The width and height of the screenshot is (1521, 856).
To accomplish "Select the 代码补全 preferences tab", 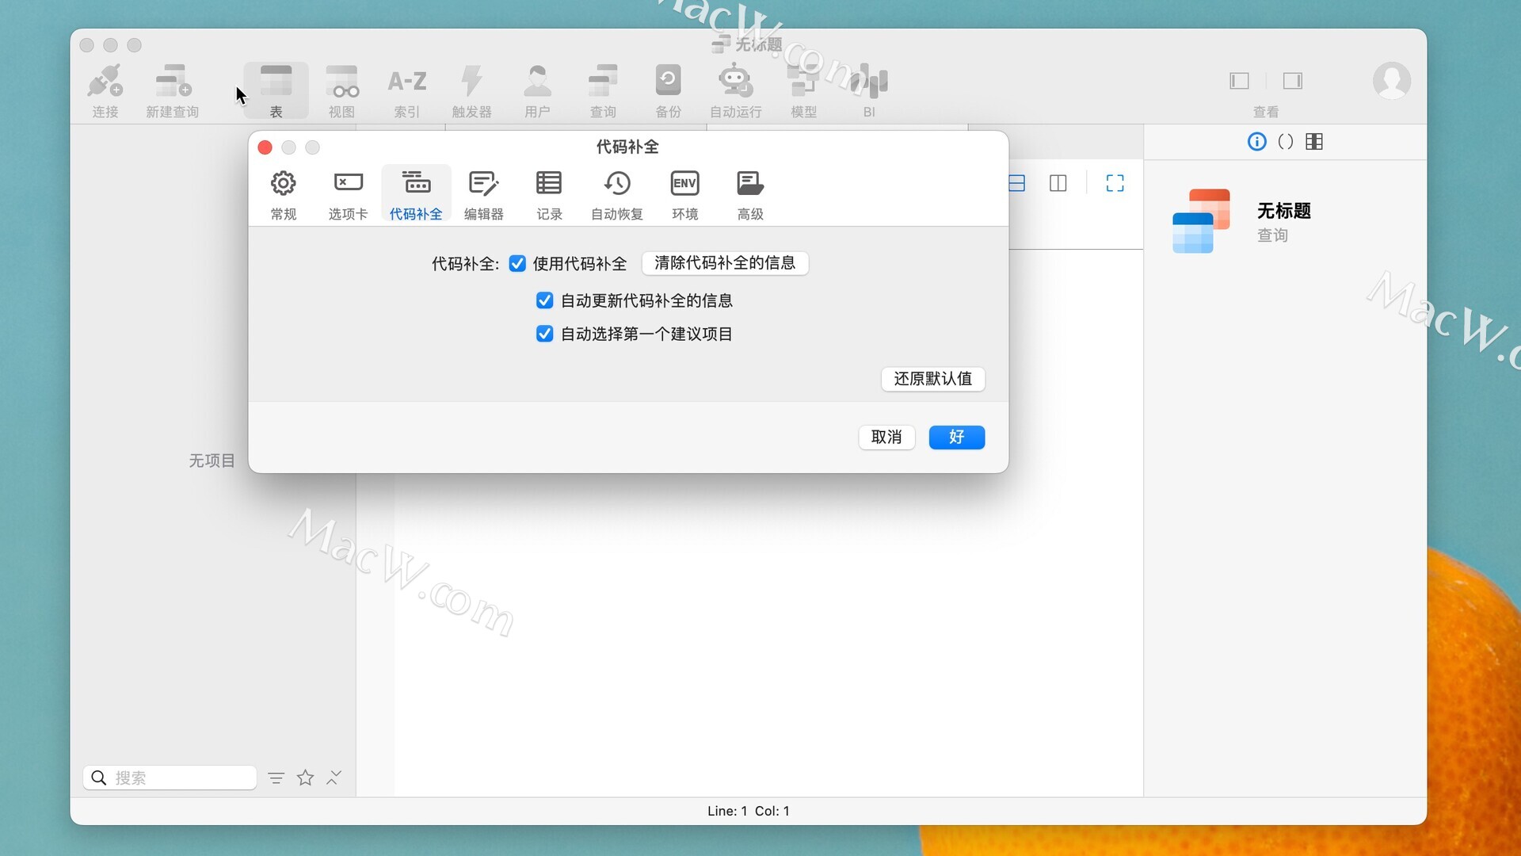I will (416, 194).
